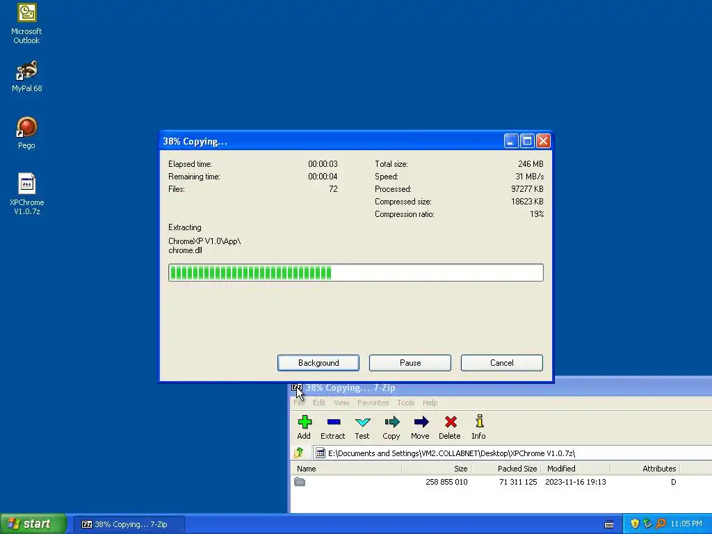Image resolution: width=712 pixels, height=534 pixels.
Task: Click the up-one-level folder arrow icon
Action: (299, 453)
